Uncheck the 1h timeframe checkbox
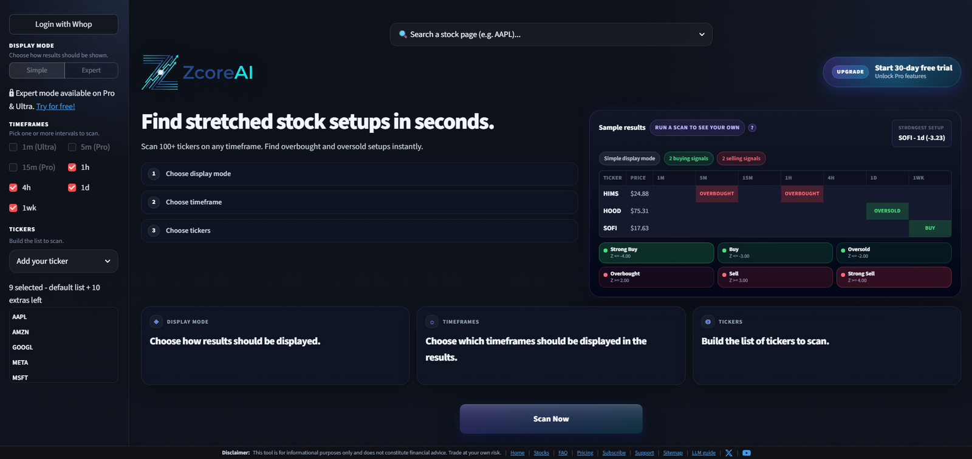972x459 pixels. 72,167
